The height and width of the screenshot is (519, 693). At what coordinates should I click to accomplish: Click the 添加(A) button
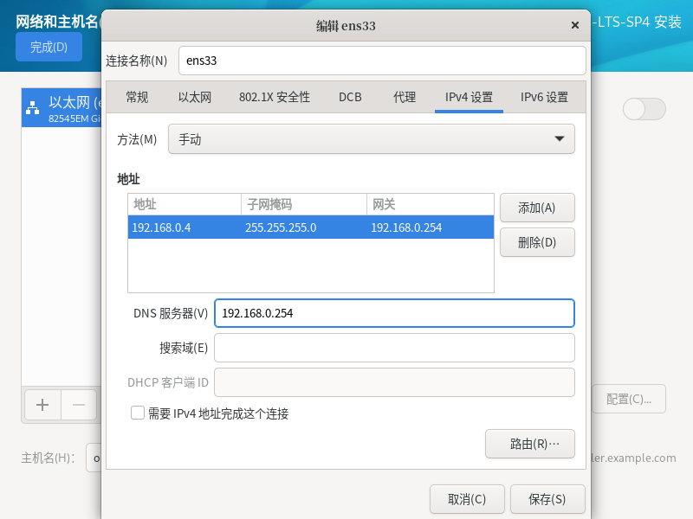pyautogui.click(x=537, y=208)
